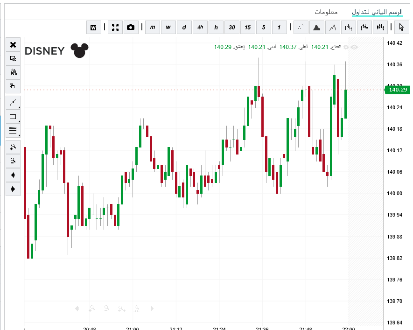413x330 pixels.
Task: Select the 5-minute timeframe
Action: (264, 28)
